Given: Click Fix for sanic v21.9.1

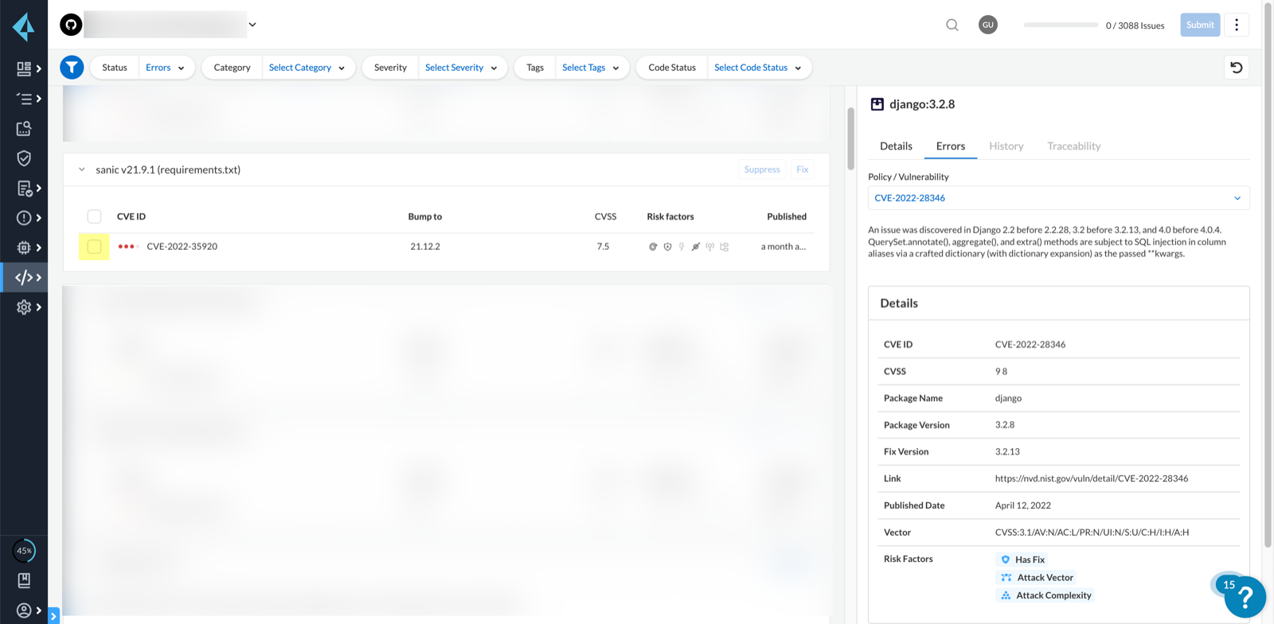Looking at the screenshot, I should point(803,170).
